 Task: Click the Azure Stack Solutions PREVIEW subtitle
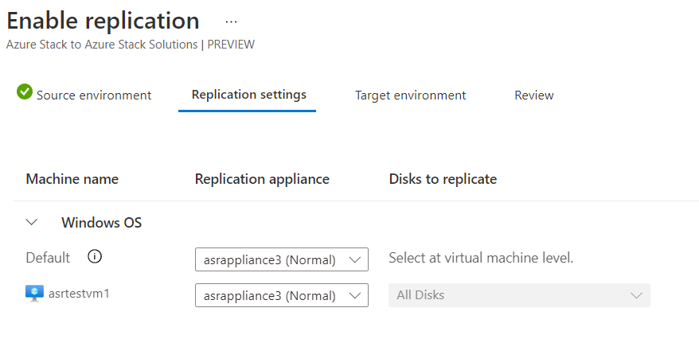[130, 45]
